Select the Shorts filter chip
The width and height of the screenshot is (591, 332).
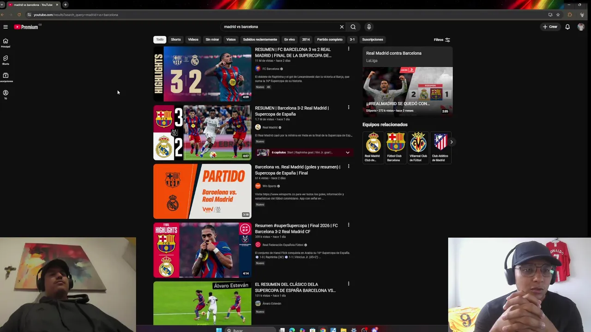(x=176, y=40)
